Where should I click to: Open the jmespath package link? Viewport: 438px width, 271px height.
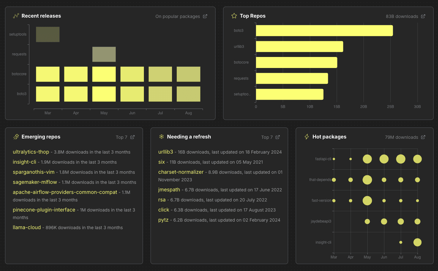(169, 190)
